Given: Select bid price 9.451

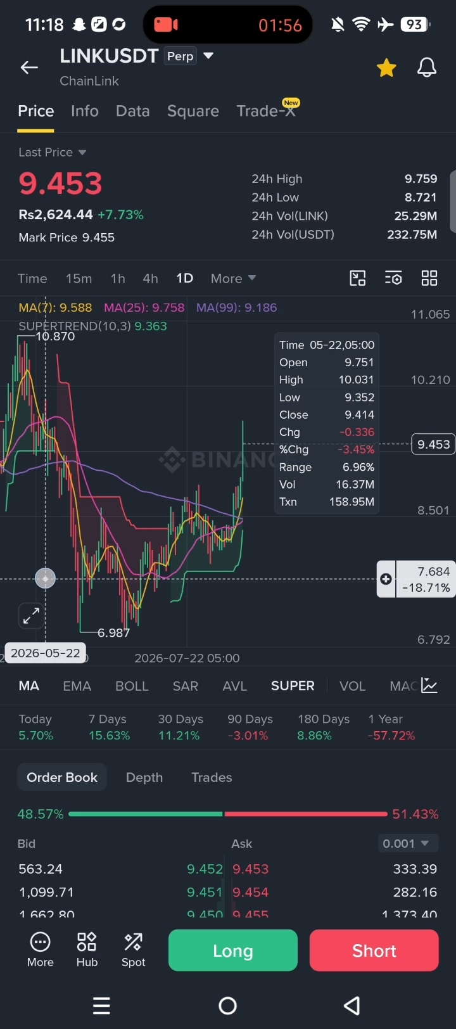Looking at the screenshot, I should 205,892.
